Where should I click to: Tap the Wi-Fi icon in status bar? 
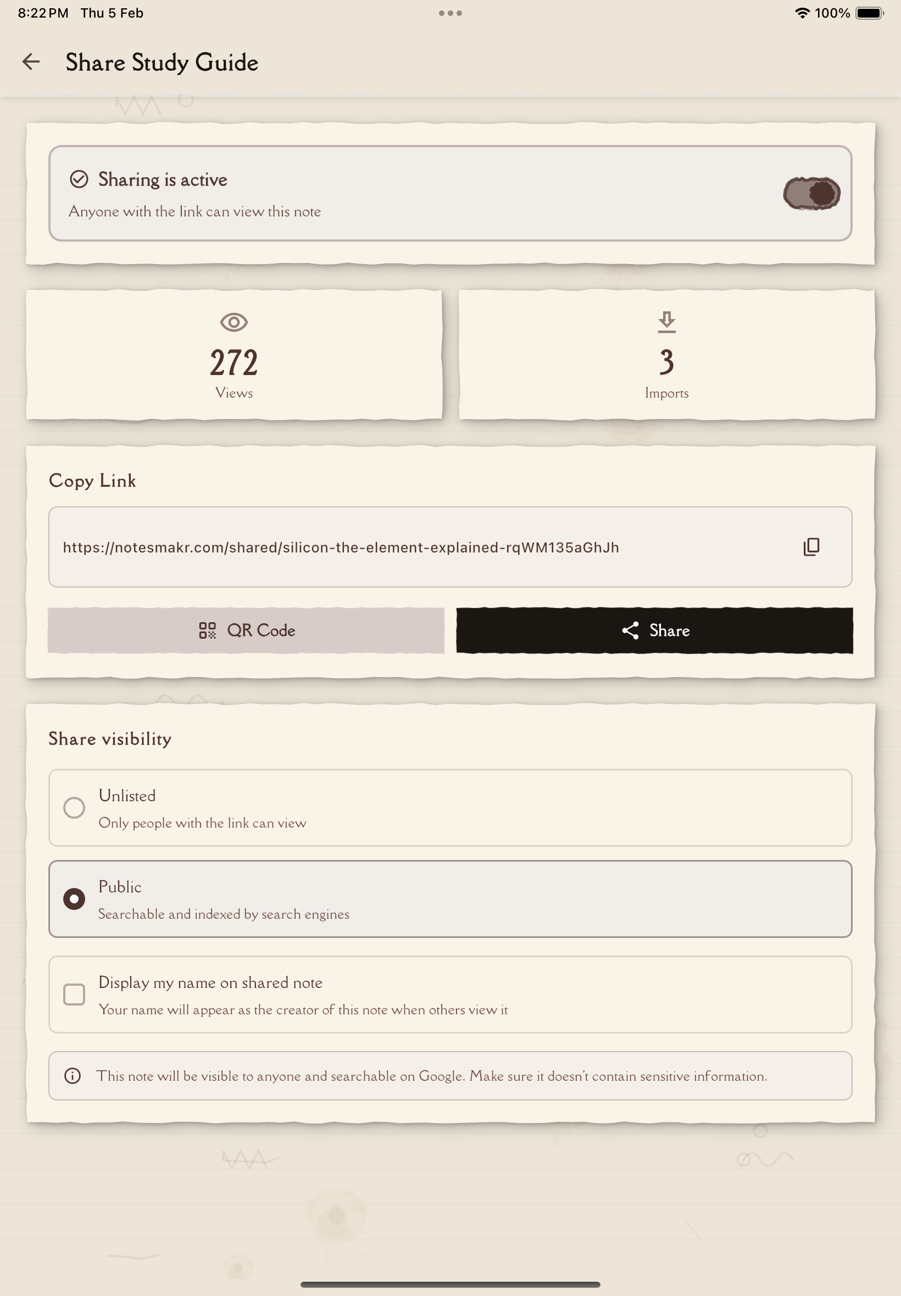tap(802, 13)
